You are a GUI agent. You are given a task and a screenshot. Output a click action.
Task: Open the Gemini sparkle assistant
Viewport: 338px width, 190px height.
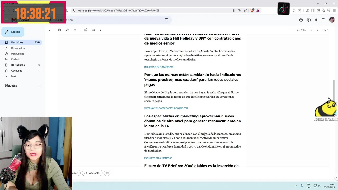[x=316, y=20]
